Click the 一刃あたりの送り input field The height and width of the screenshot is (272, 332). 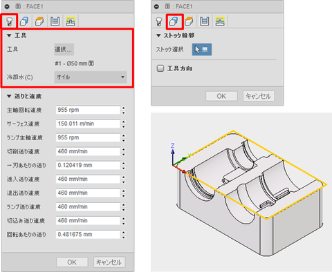coord(88,165)
